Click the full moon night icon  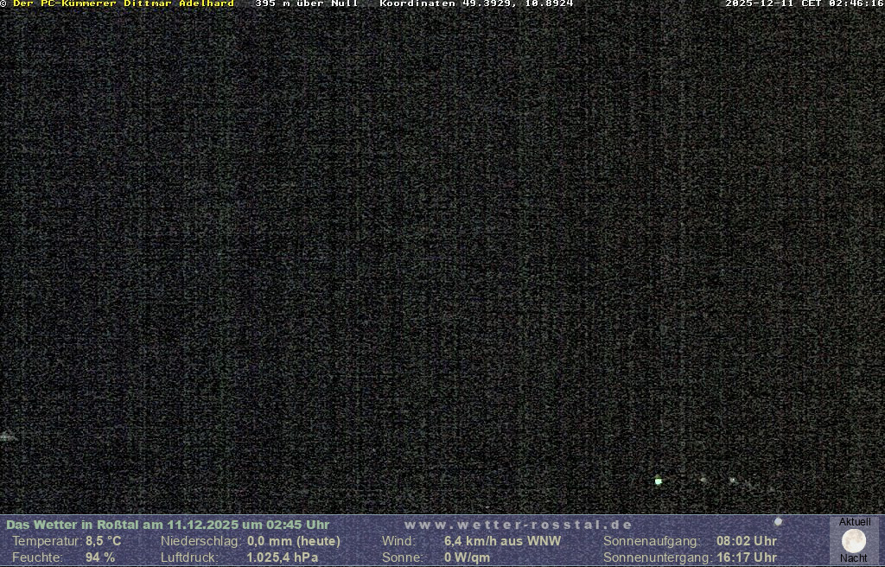point(854,541)
